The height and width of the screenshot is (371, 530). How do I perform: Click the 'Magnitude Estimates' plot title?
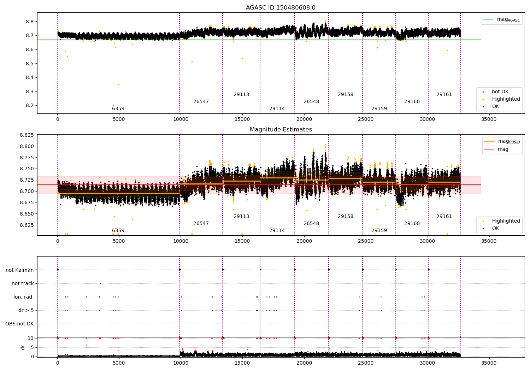(281, 130)
